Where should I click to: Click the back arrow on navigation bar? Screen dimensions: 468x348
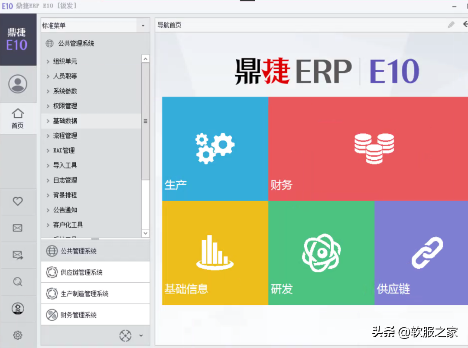pyautogui.click(x=465, y=24)
